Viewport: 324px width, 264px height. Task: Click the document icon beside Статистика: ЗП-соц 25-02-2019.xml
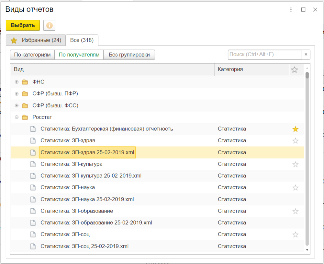click(33, 246)
